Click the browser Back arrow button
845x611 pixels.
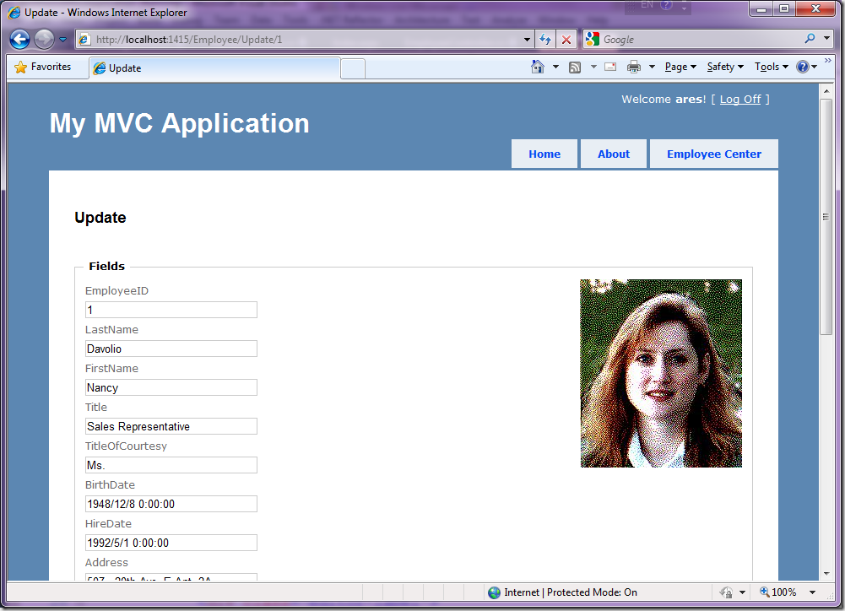pyautogui.click(x=20, y=40)
